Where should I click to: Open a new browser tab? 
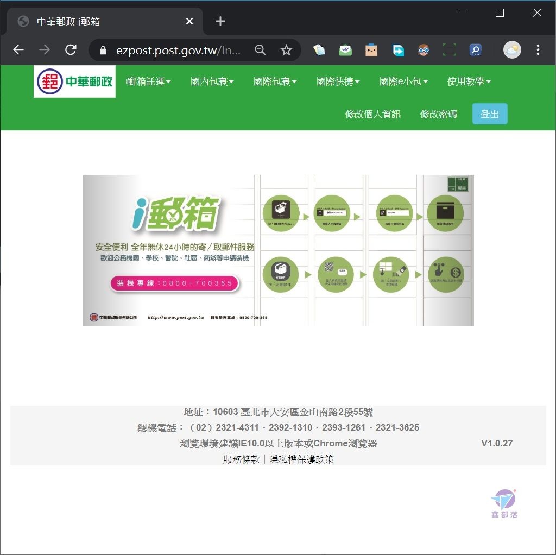(220, 21)
